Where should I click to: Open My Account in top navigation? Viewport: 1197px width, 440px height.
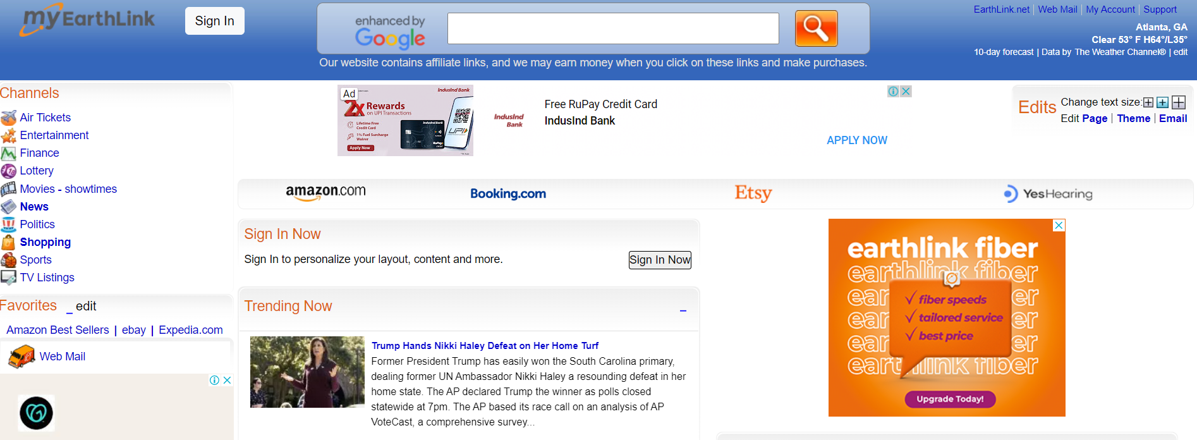pos(1110,9)
